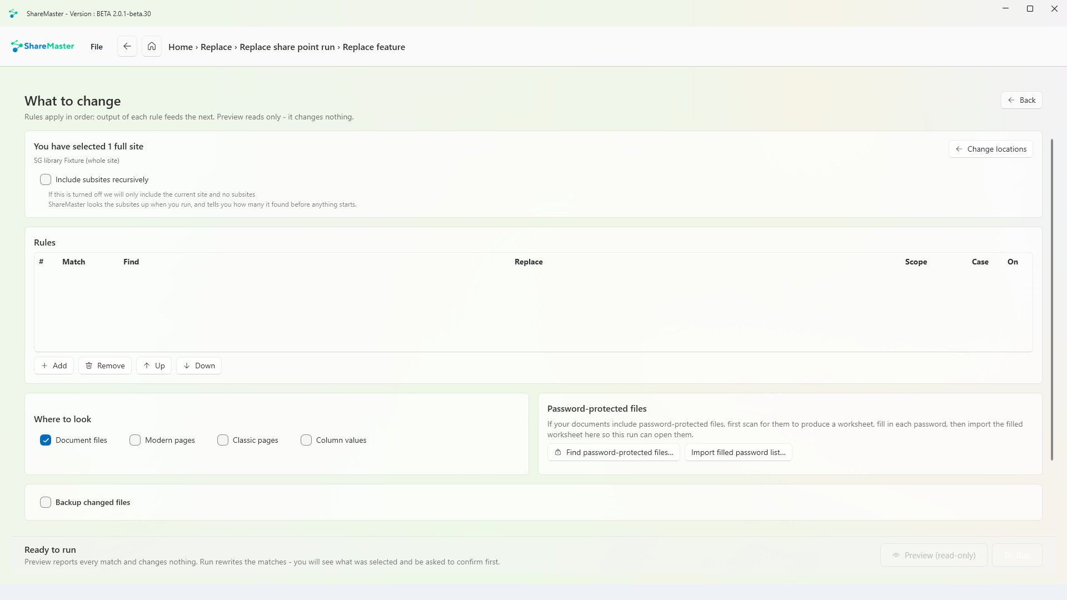Click the Scope column header
The image size is (1067, 600).
point(916,262)
